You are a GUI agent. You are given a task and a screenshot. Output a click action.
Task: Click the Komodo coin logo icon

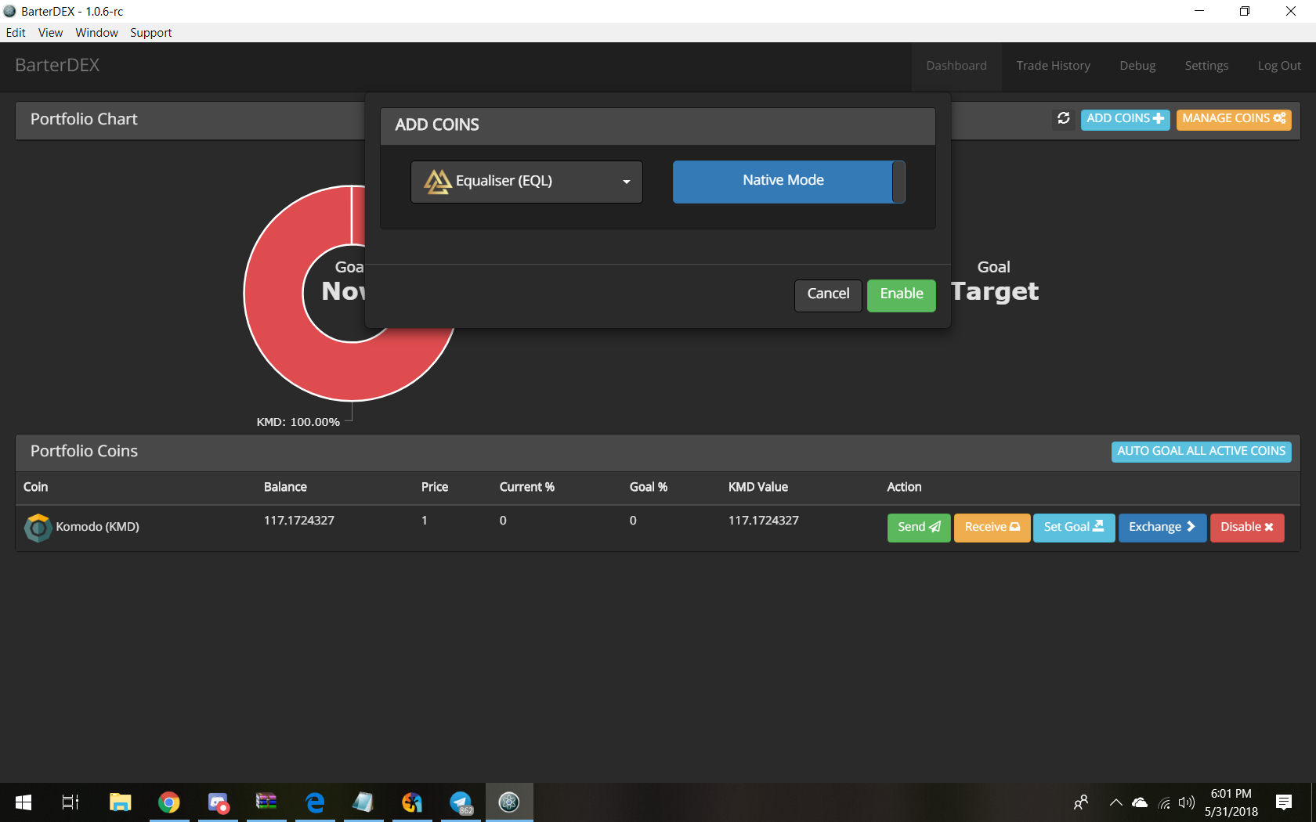pyautogui.click(x=38, y=528)
